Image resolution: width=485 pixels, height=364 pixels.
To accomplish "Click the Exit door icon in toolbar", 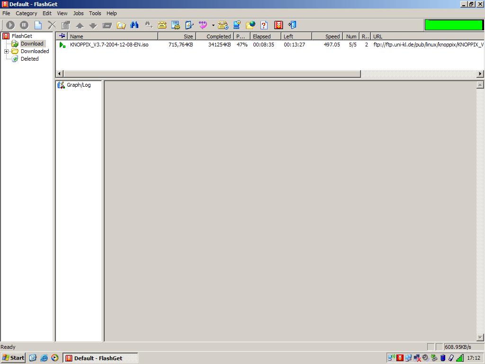I will [x=292, y=25].
